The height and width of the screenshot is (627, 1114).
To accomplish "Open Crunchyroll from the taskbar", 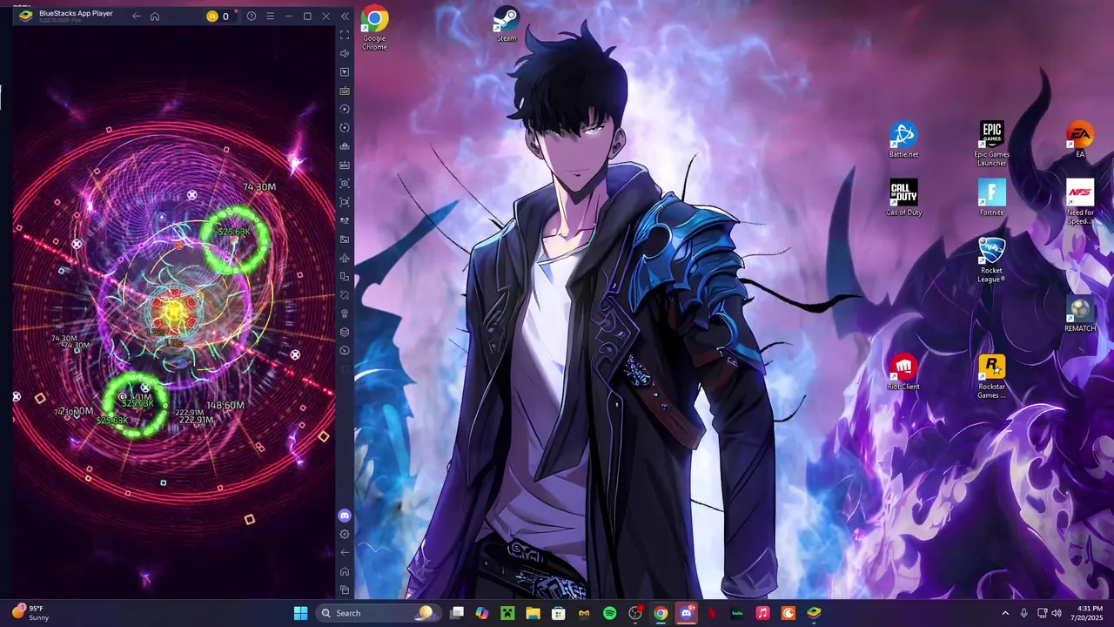I will 788,613.
